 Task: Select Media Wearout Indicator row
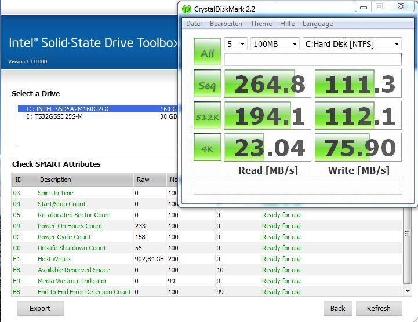coord(207,281)
